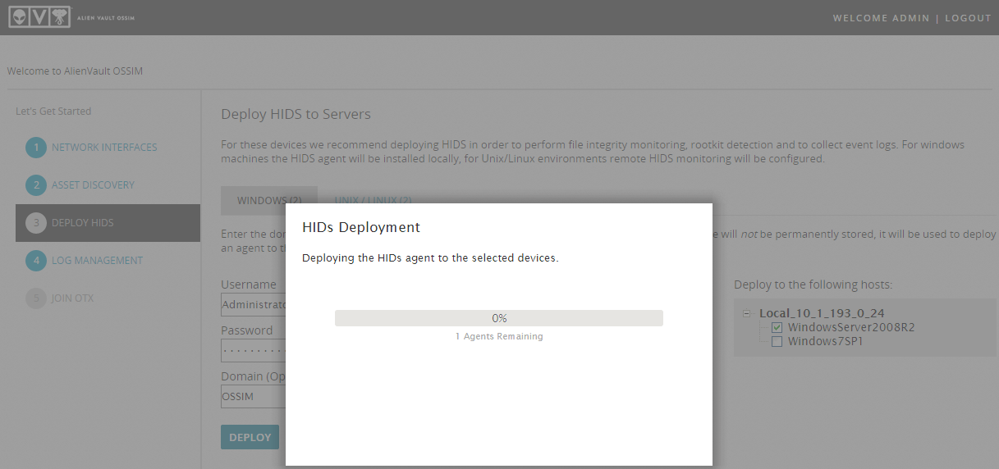The width and height of the screenshot is (999, 469).
Task: Select the Local_10_1_193_0_24 network label
Action: [822, 313]
